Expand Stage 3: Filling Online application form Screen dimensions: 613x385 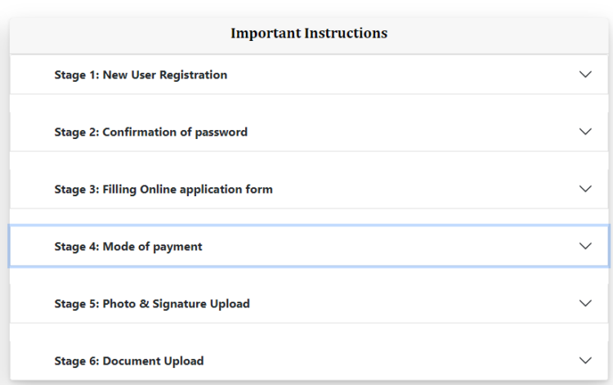(x=163, y=190)
